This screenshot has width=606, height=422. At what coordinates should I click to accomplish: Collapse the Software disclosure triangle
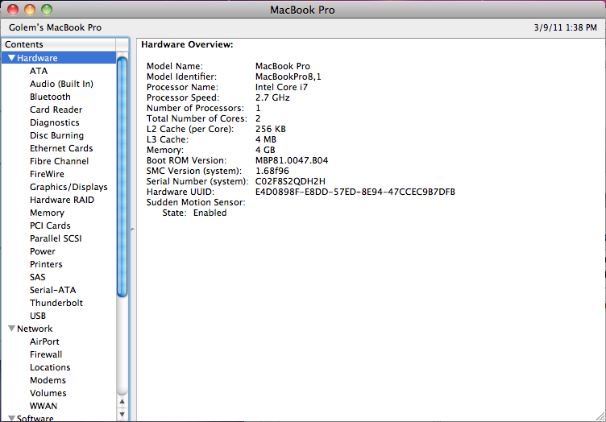pyautogui.click(x=11, y=418)
